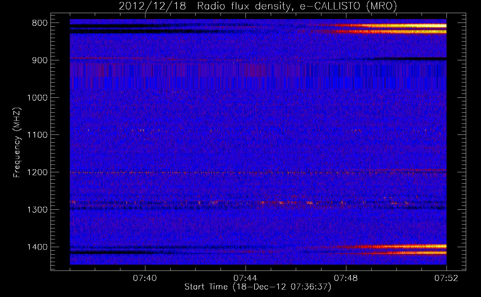This screenshot has height=297, width=481.
Task: Click the x-axis label 'Start Time (18-Dec-12 07:36:37)'
Action: pyautogui.click(x=258, y=287)
